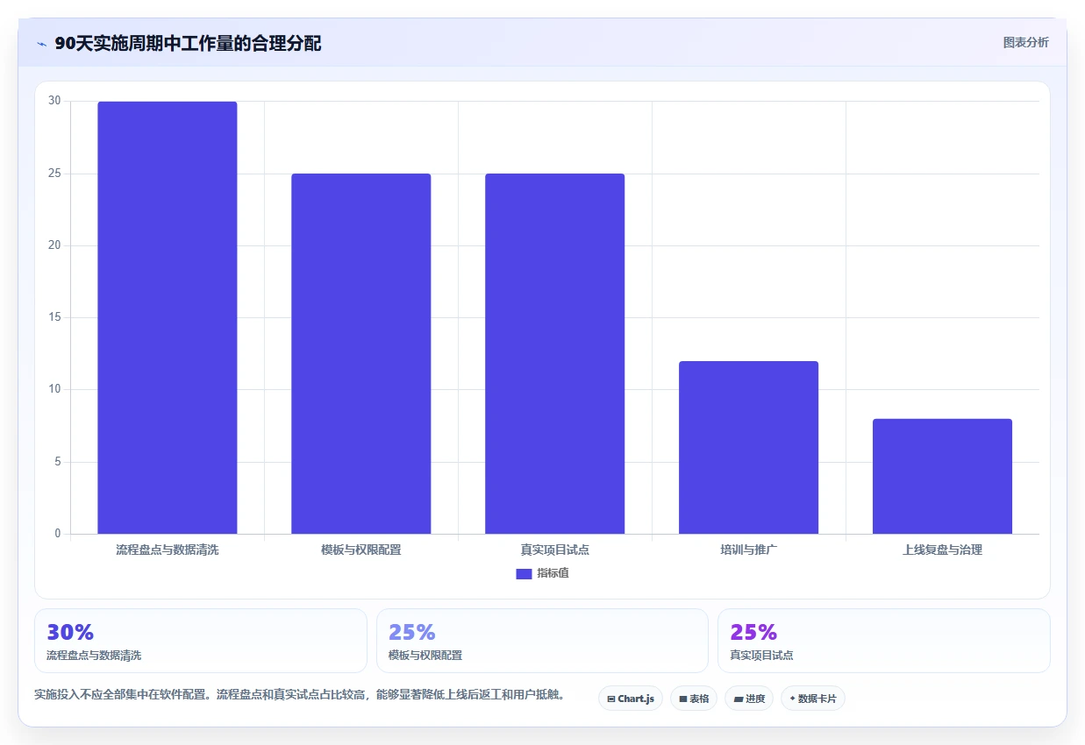This screenshot has width=1085, height=745.
Task: Click the y-axis value 0
Action: tap(58, 534)
